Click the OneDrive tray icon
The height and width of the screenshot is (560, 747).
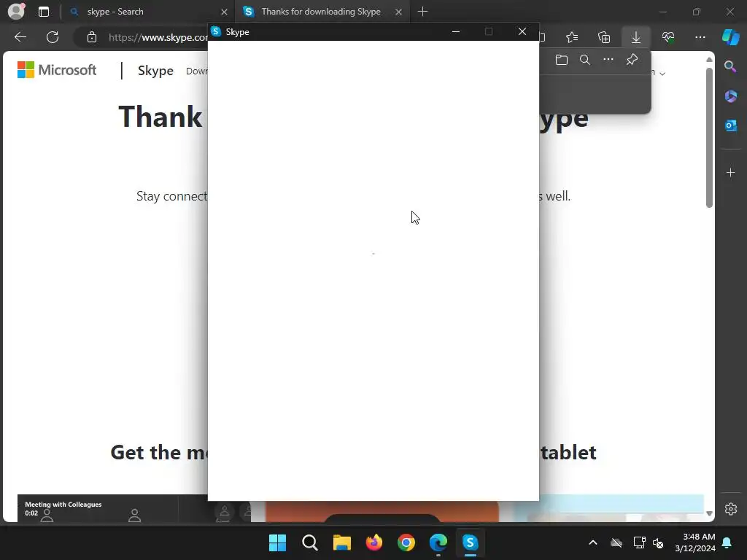pos(616,542)
